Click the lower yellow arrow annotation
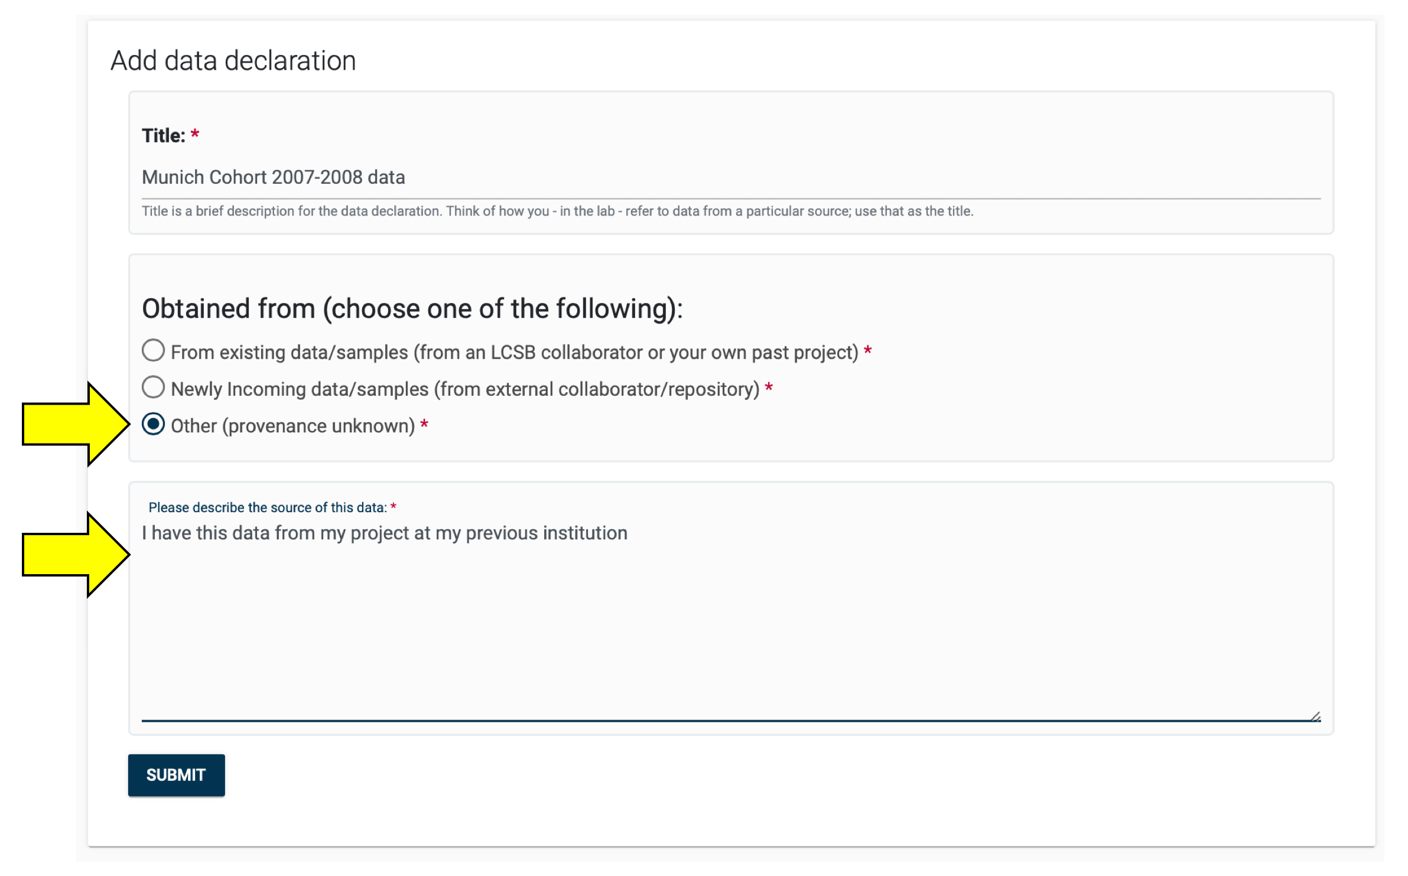This screenshot has width=1408, height=876. (x=75, y=555)
